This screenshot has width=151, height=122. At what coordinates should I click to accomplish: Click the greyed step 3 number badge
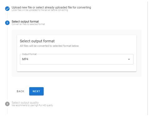click(7, 104)
